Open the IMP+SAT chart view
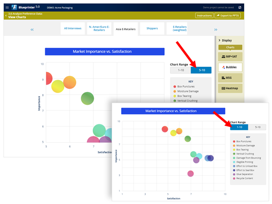Image resolution: width=272 pixels, height=204 pixels. coord(230,57)
